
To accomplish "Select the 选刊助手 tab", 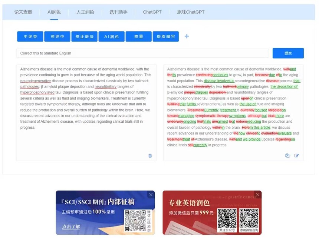I will point(118,12).
